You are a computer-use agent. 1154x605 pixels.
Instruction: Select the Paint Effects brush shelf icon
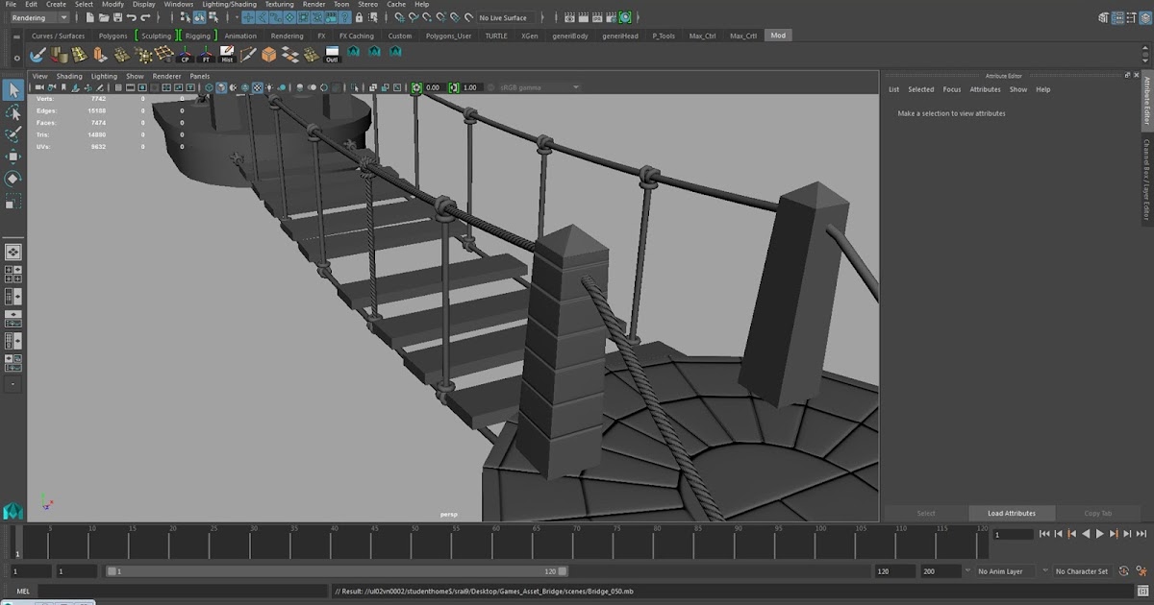pyautogui.click(x=247, y=53)
